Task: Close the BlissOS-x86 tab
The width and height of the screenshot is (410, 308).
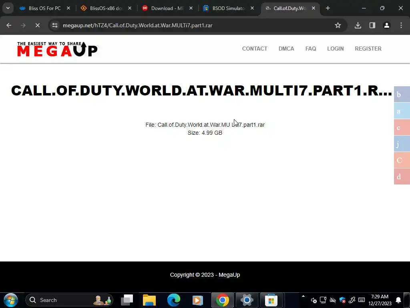Action: (x=130, y=8)
